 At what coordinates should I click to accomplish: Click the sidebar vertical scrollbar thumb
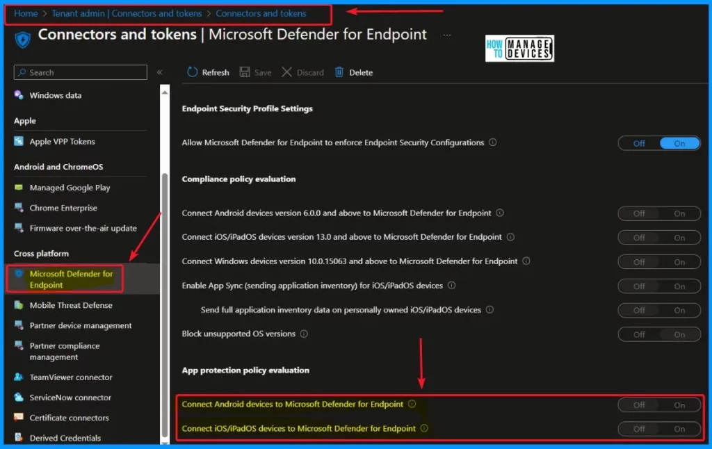[165, 304]
